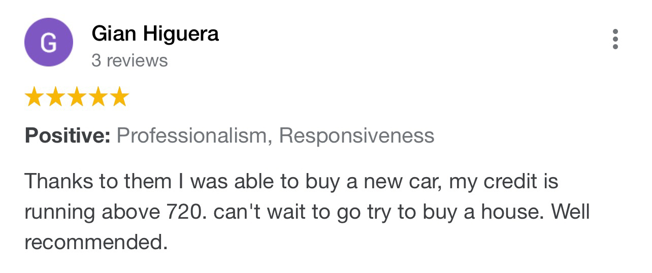Click the review line starting 'Thanks to them'
The image size is (652, 273).
(x=291, y=182)
